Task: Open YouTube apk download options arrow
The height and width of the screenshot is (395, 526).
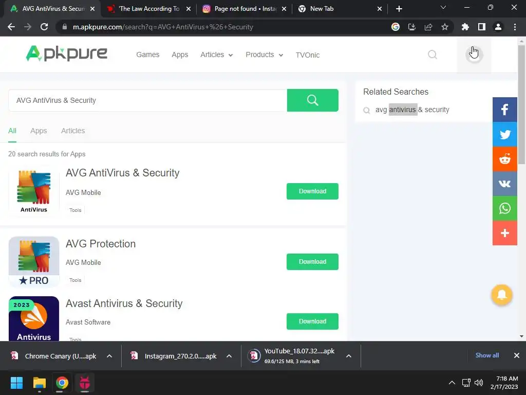Action: [349, 356]
